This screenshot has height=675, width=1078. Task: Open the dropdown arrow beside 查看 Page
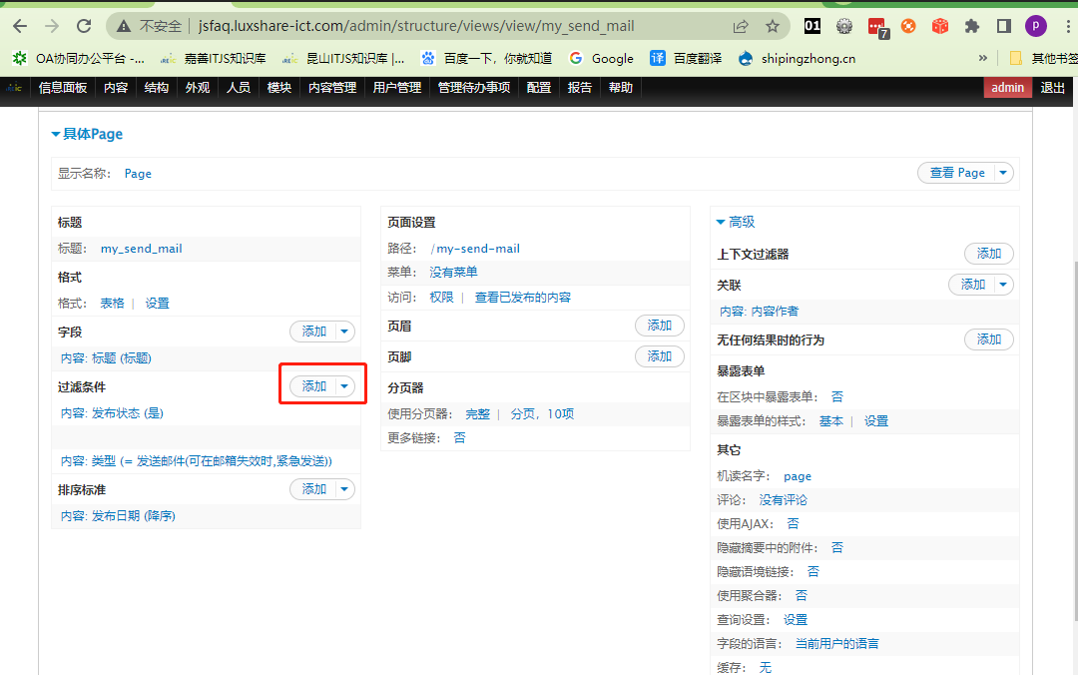pos(1003,173)
